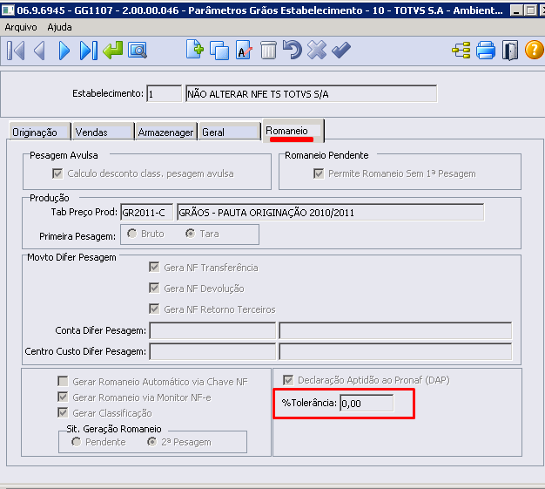Print using the printer icon
The image size is (545, 489).
click(x=486, y=50)
